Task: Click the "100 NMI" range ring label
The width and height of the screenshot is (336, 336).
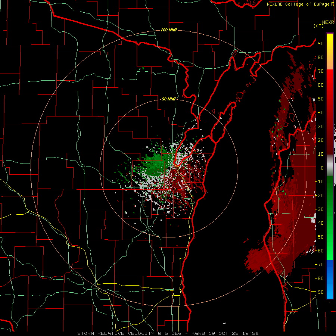Action: click(x=169, y=30)
